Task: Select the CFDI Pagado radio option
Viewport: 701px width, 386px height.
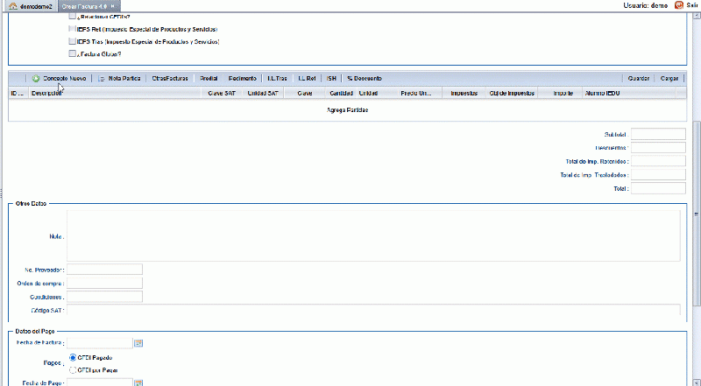Action: pyautogui.click(x=73, y=358)
